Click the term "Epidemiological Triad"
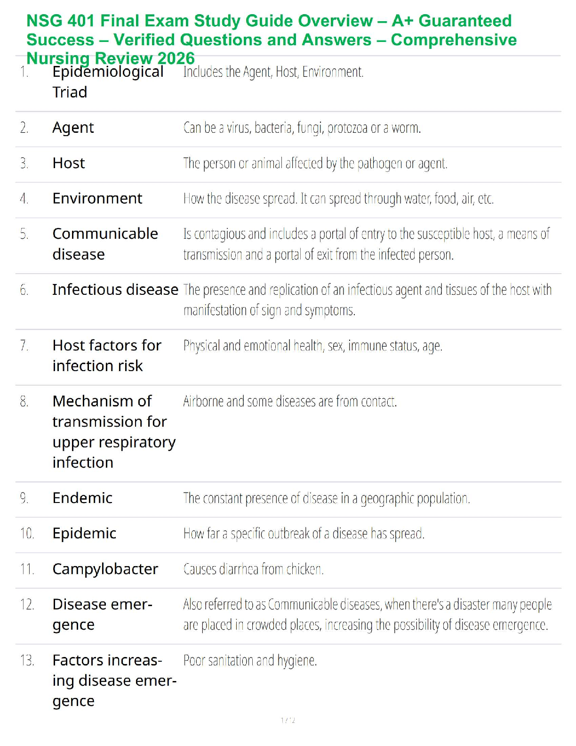 [108, 81]
